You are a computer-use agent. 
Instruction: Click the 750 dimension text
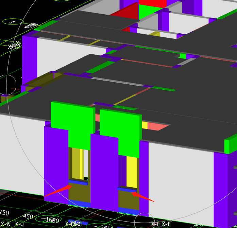tap(4, 213)
